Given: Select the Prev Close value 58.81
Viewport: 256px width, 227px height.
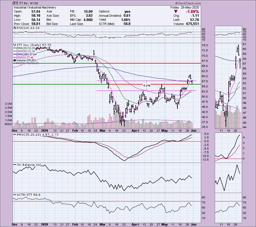Looking at the screenshot, I should pyautogui.click(x=36, y=24).
